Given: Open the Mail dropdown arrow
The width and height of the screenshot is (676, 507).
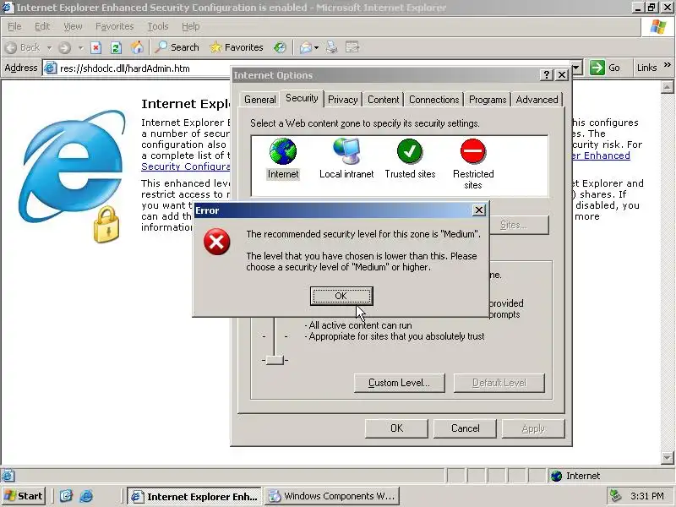Looking at the screenshot, I should click(x=316, y=47).
